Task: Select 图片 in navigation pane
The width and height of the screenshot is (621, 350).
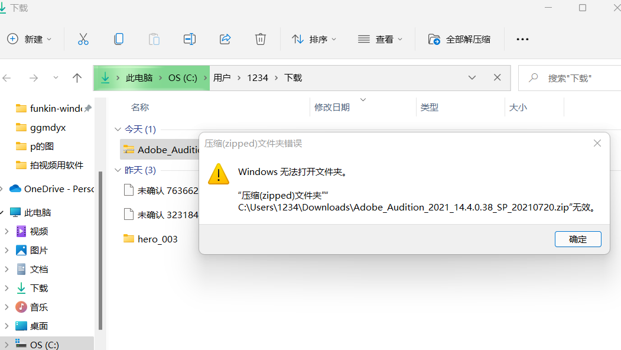Action: pos(32,251)
